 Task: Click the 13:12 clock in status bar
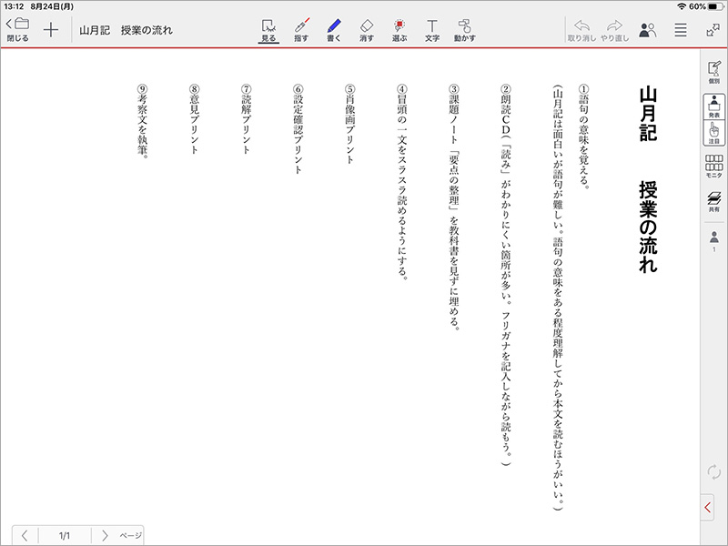click(x=14, y=6)
